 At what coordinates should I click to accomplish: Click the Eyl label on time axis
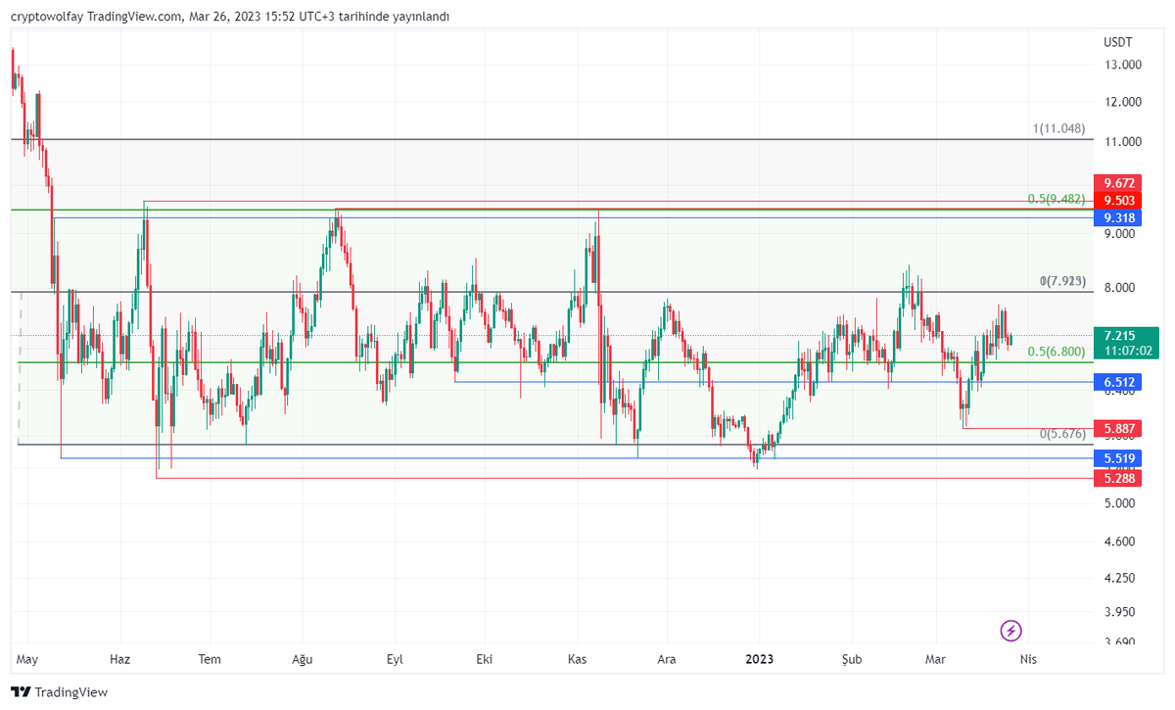(x=395, y=659)
